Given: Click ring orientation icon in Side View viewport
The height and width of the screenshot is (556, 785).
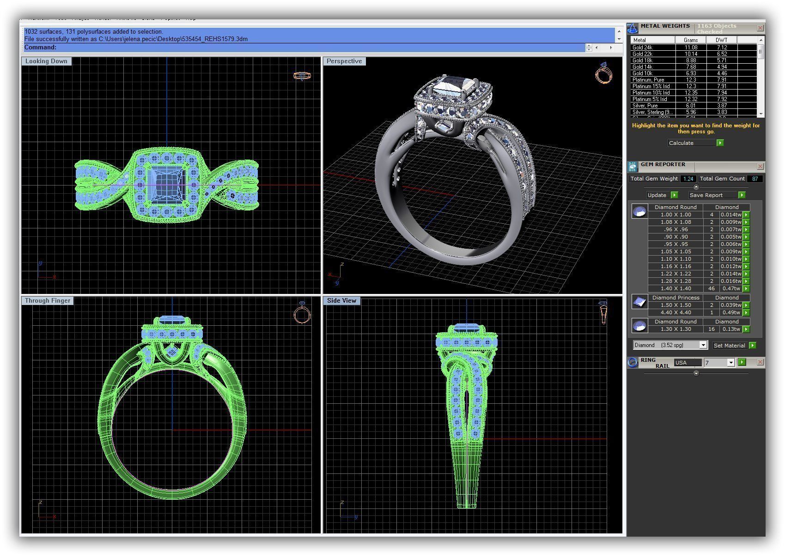Looking at the screenshot, I should [x=603, y=312].
